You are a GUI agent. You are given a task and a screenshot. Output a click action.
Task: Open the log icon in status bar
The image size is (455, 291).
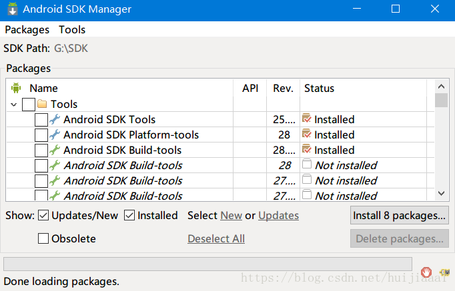point(444,272)
